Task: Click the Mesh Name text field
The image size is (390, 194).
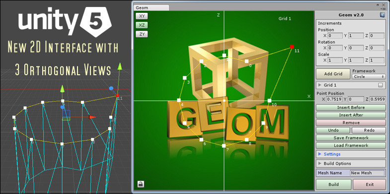Action: (367, 173)
